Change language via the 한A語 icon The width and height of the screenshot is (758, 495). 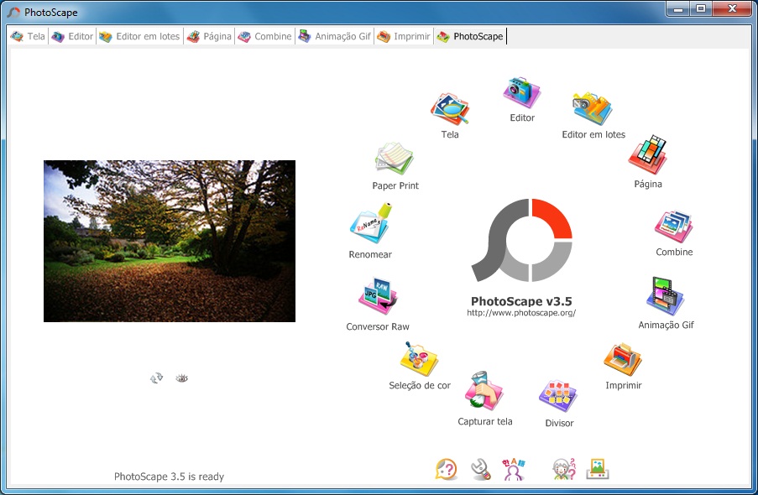tap(514, 468)
